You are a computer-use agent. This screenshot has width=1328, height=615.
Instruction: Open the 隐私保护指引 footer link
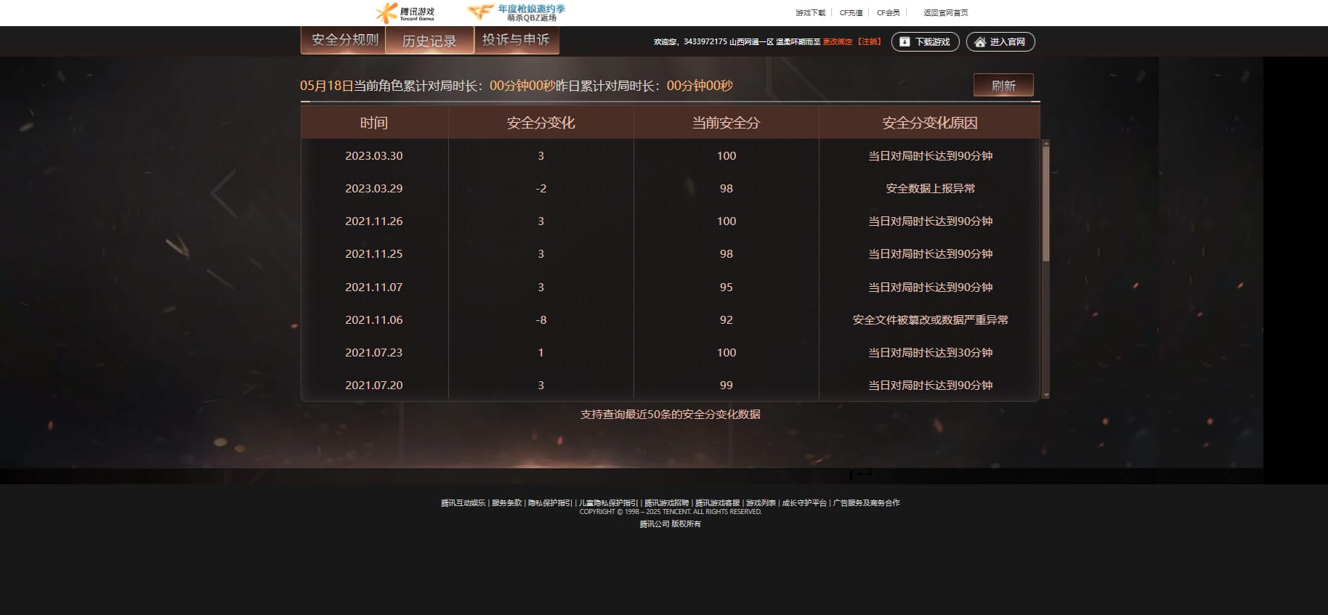click(550, 503)
